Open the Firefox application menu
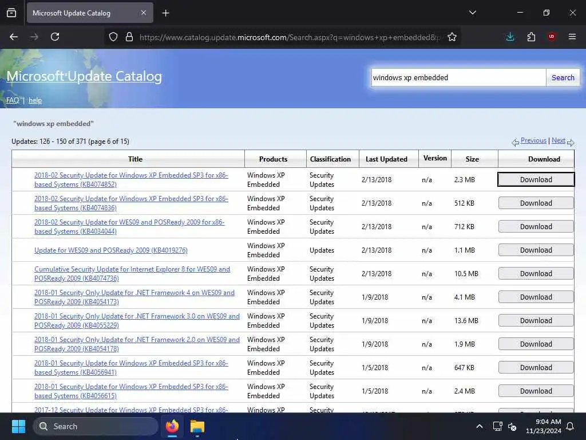This screenshot has height=440, width=586. pos(572,37)
